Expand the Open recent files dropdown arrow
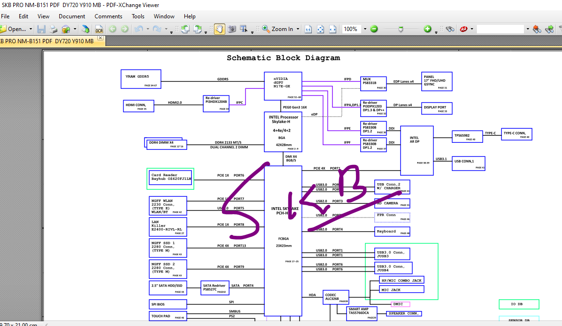Viewport: 562px width, 326px height. [31, 29]
